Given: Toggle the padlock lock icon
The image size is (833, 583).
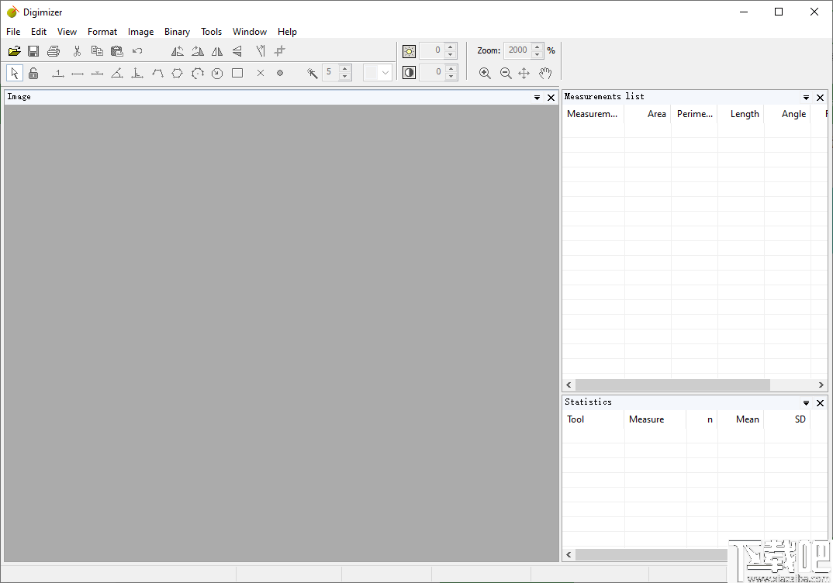Looking at the screenshot, I should [33, 73].
